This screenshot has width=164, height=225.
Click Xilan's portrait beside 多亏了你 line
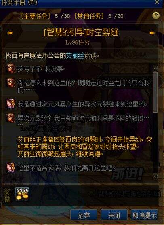click(x=11, y=68)
